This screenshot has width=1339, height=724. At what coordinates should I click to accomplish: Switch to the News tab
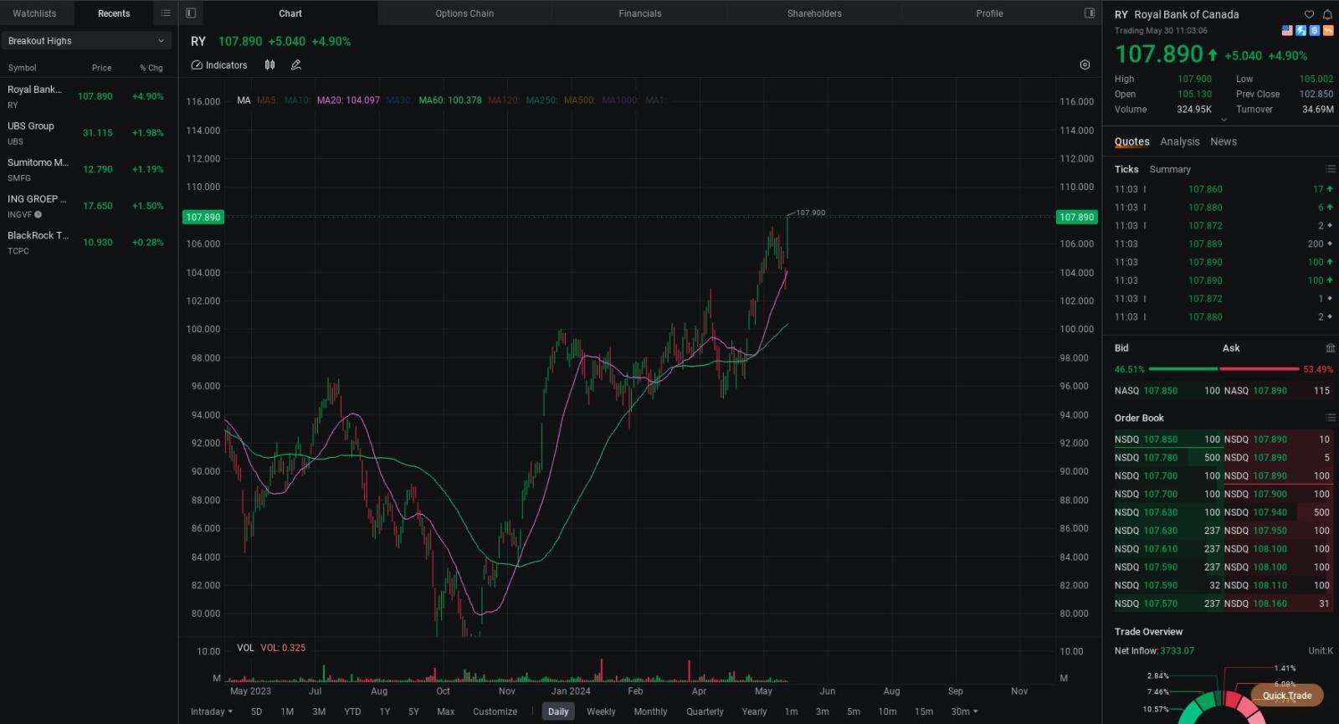[x=1224, y=141]
